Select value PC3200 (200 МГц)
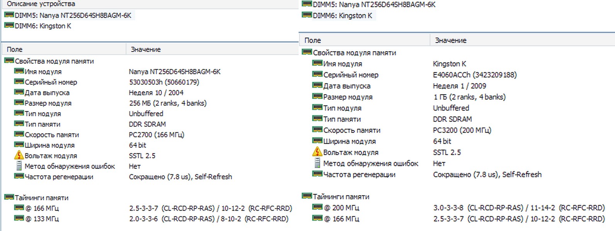The image size is (615, 231). (x=462, y=130)
